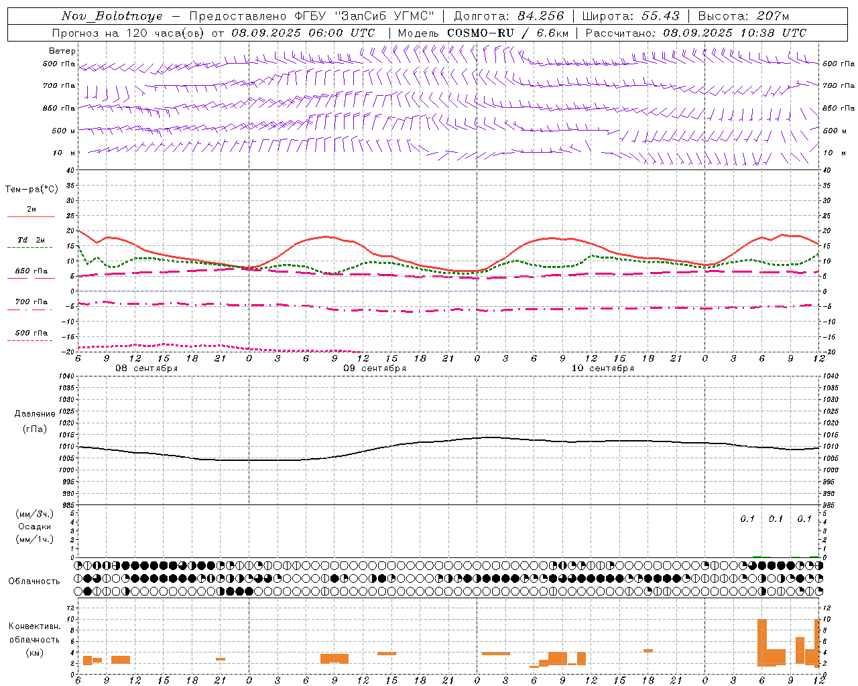Click the date label "08 сентября"
This screenshot has width=858, height=686.
tap(147, 368)
